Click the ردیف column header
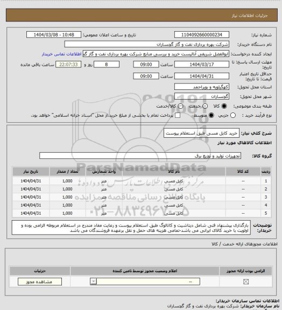Viewport: 282px width, 310px height. point(266,172)
